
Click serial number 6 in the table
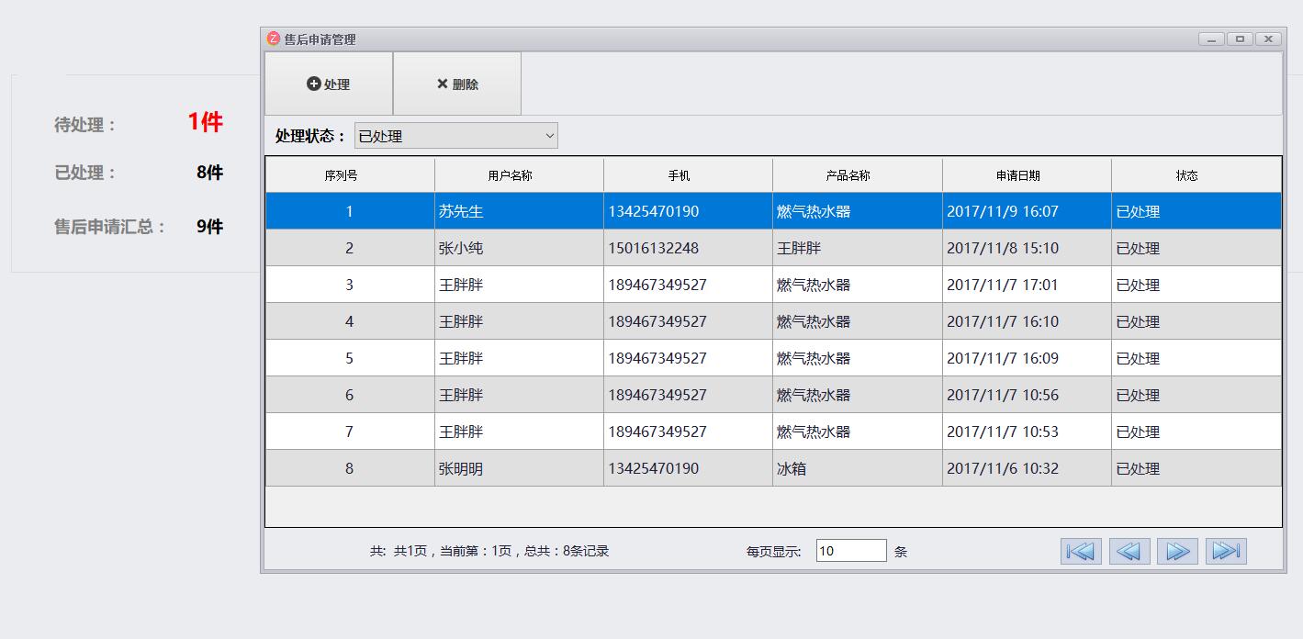349,395
